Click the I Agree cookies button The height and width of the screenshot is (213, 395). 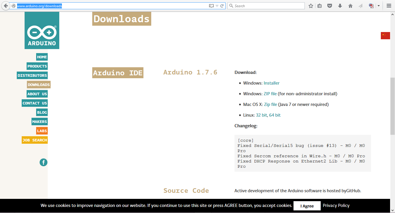[x=307, y=206]
